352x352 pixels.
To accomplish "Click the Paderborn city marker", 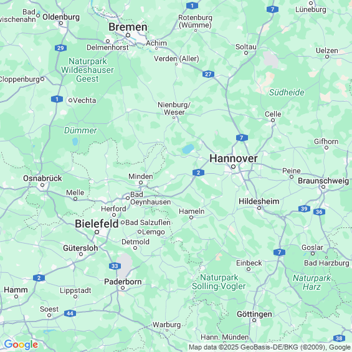I will point(123,288).
